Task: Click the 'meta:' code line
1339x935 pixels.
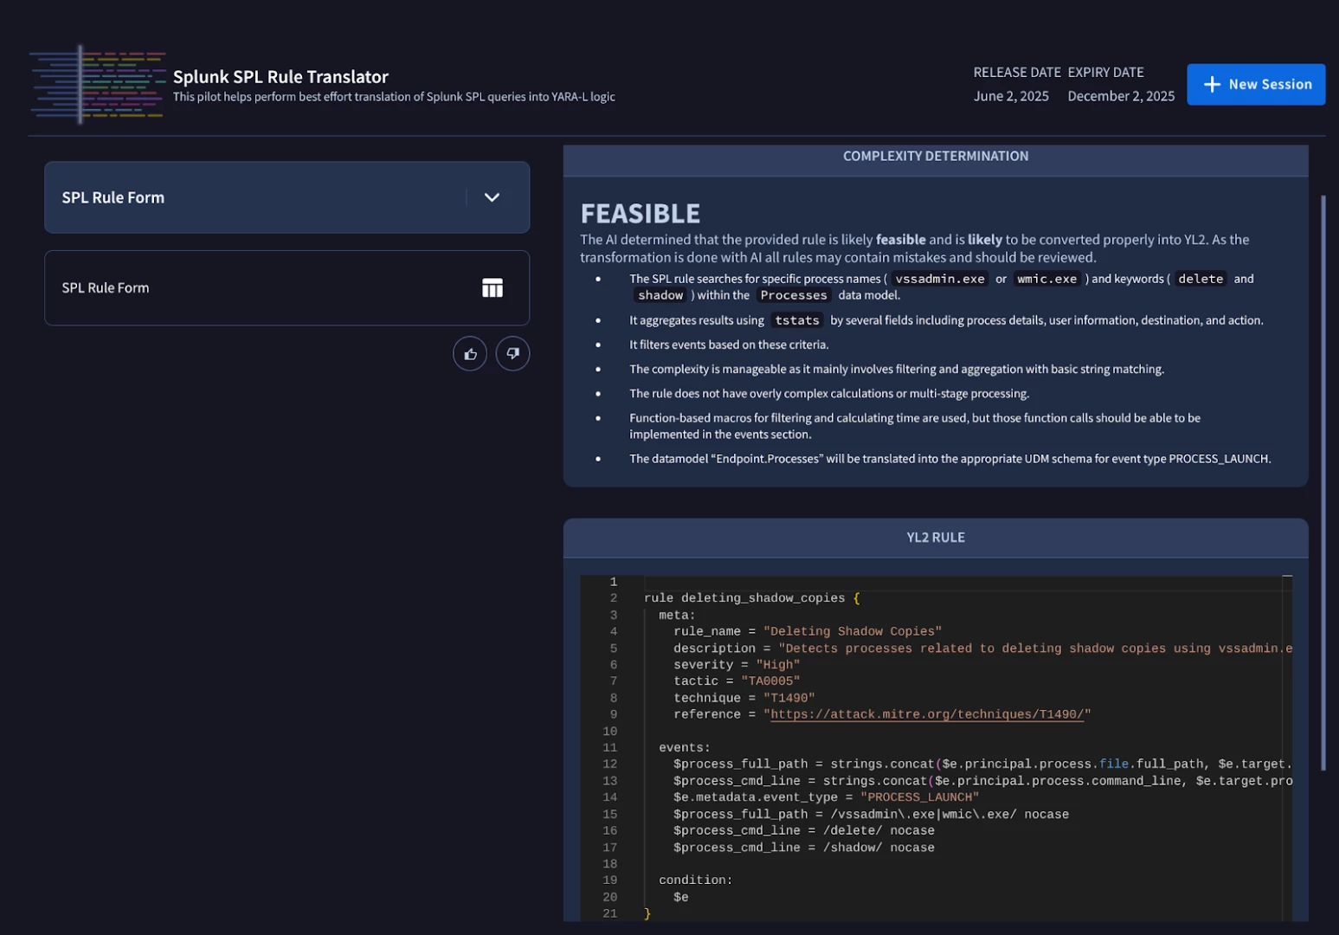Action: tap(677, 616)
